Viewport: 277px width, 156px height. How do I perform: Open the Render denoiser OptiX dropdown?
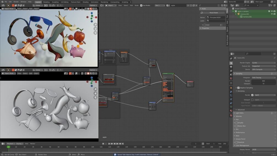coord(265,95)
